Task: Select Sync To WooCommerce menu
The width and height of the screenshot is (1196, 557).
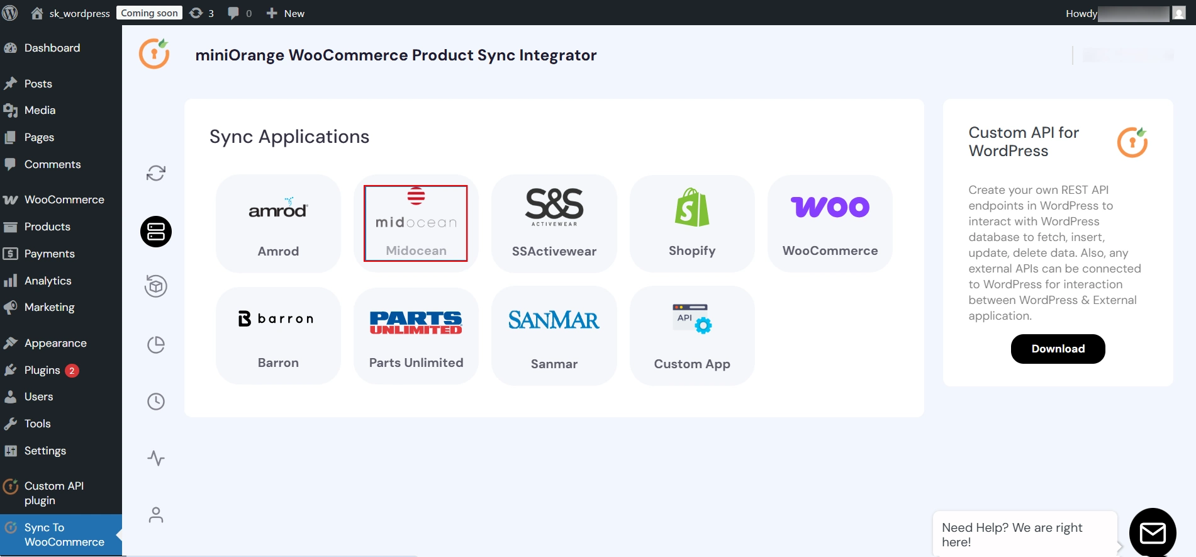Action: [61, 534]
